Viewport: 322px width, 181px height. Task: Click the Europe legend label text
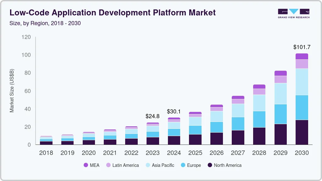click(194, 165)
